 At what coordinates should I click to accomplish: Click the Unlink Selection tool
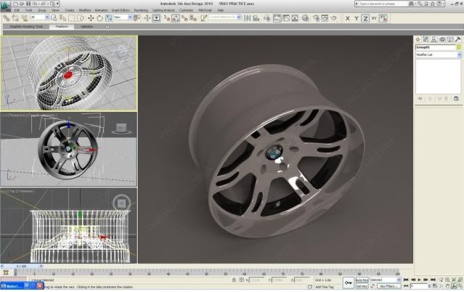[15, 18]
